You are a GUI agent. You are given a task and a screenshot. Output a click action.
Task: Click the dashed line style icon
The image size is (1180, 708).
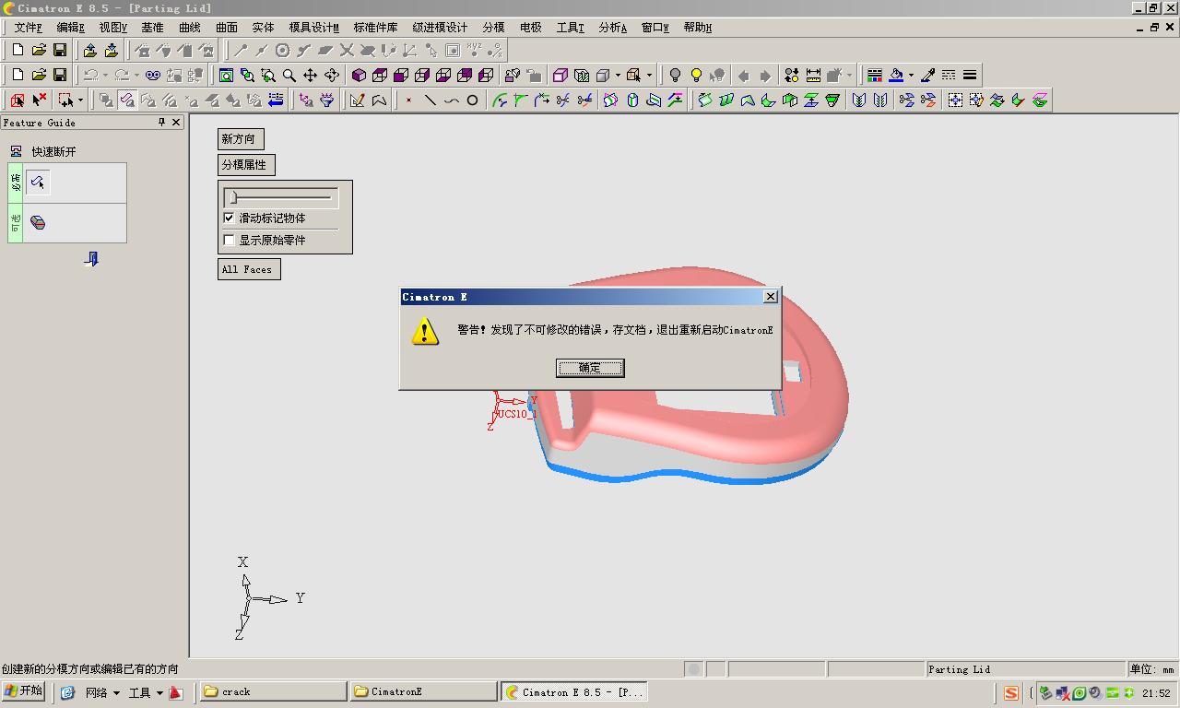(949, 75)
